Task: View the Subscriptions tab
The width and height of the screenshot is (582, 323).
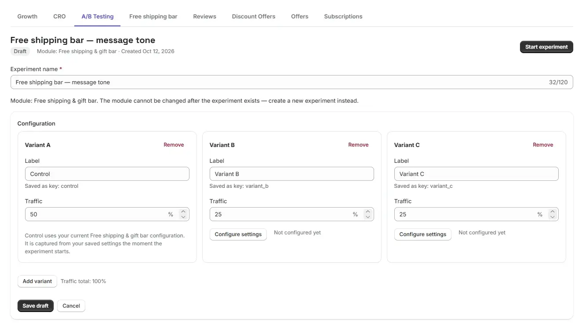Action: point(343,16)
